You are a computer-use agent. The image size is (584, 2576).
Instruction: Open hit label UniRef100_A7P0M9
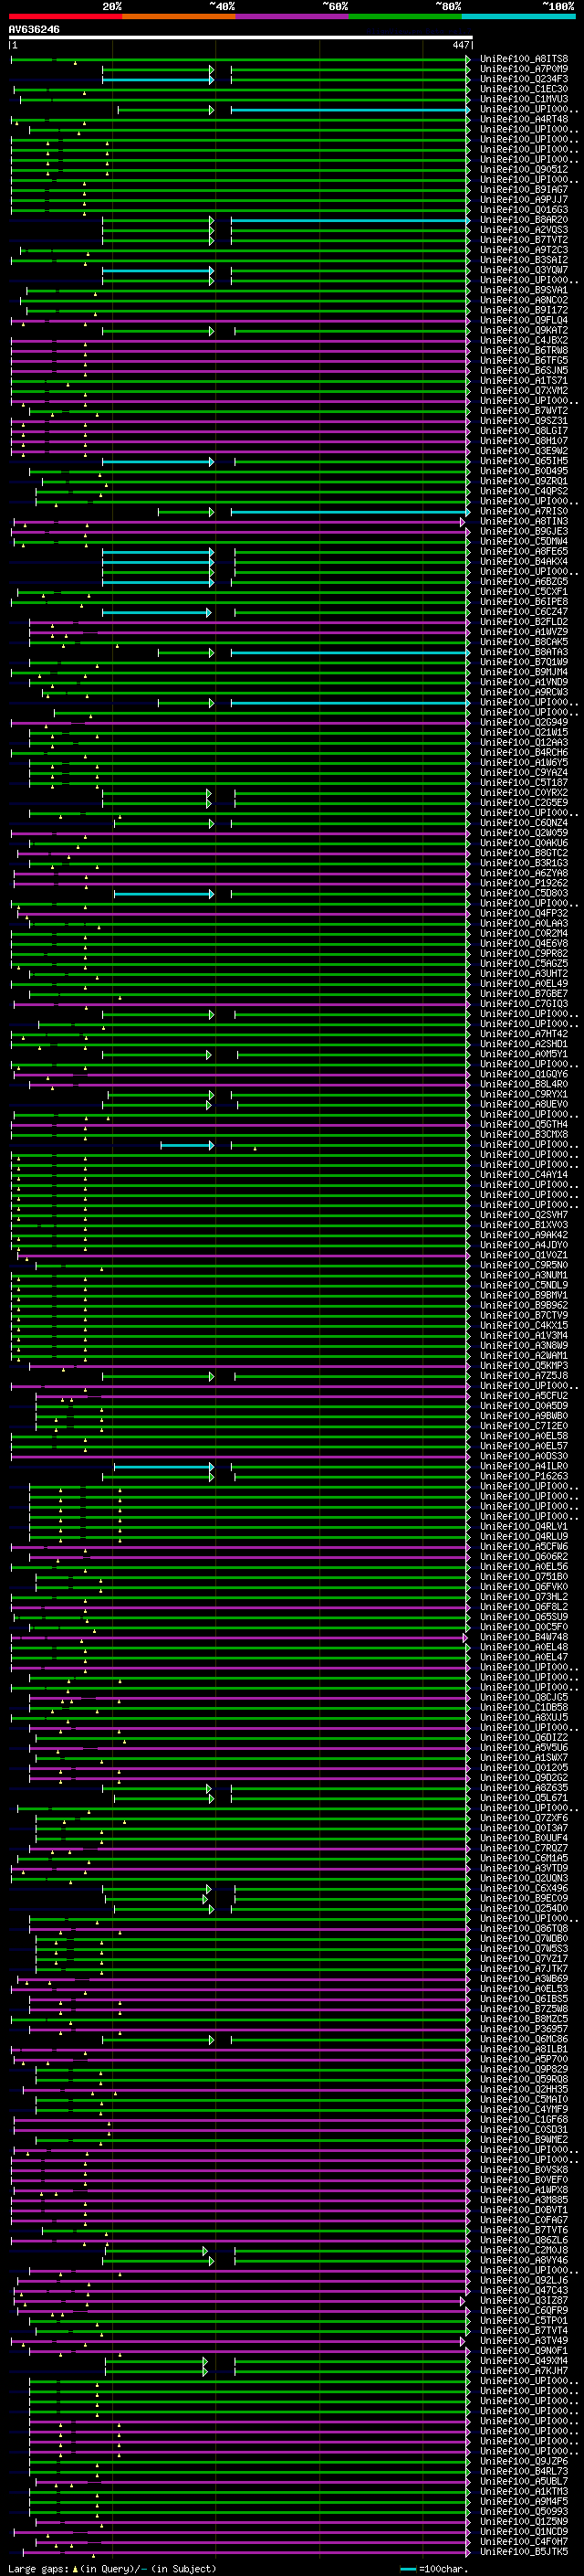(524, 69)
